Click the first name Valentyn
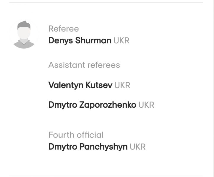214x177 pixels. (x=66, y=85)
